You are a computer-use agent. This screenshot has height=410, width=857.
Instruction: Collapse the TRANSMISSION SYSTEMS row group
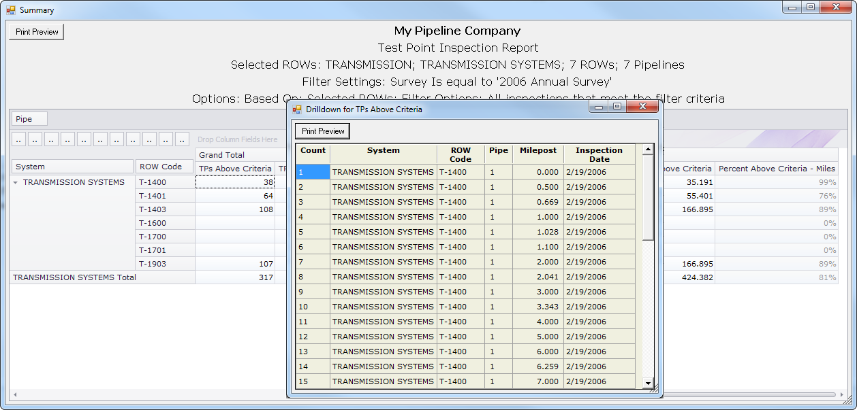(x=16, y=183)
